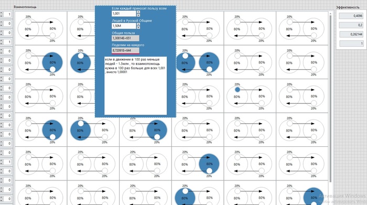Image resolution: width=367 pixels, height=205 pixels.
Task: Select the Эффективность value 0,4096
Action: [x=351, y=16]
